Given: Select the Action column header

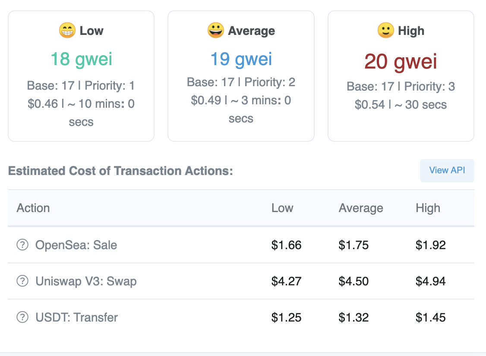Looking at the screenshot, I should (x=33, y=208).
